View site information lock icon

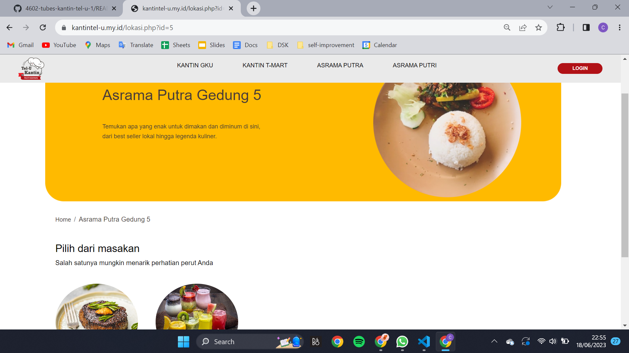[64, 28]
